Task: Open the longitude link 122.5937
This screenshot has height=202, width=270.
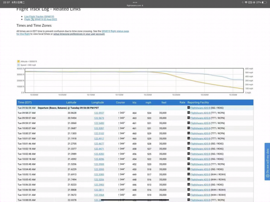Action: coord(99,113)
